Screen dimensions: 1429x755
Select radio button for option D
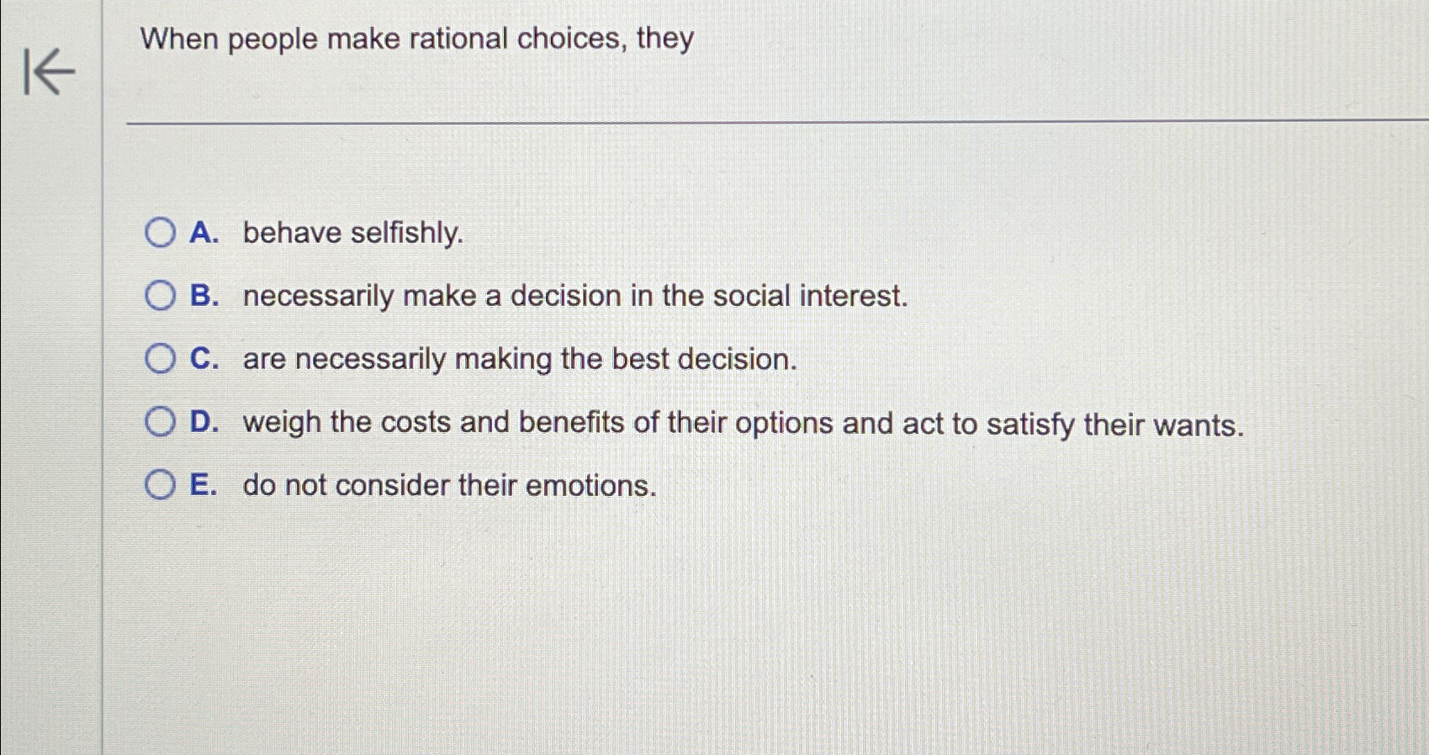(x=160, y=421)
